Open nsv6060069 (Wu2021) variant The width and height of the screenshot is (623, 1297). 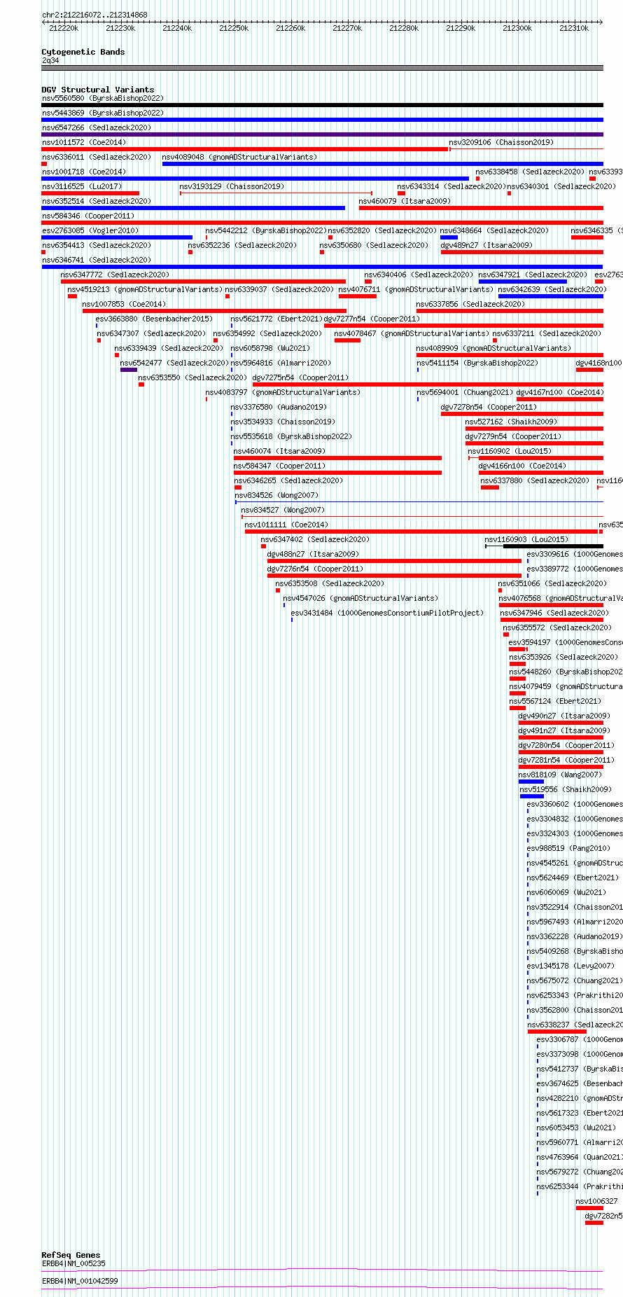coord(566,892)
